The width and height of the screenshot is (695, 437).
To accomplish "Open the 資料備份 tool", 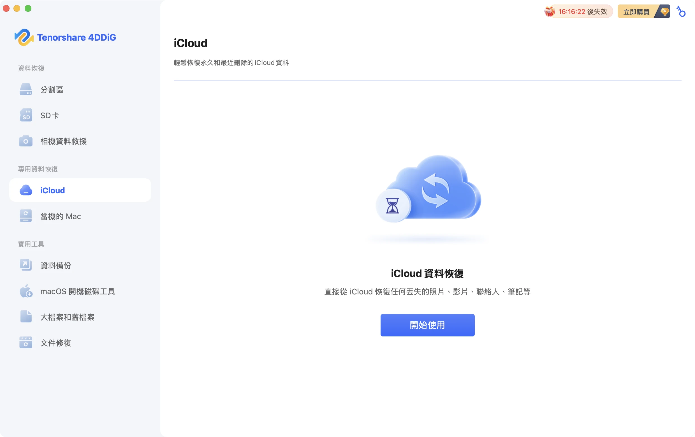I will [x=80, y=265].
